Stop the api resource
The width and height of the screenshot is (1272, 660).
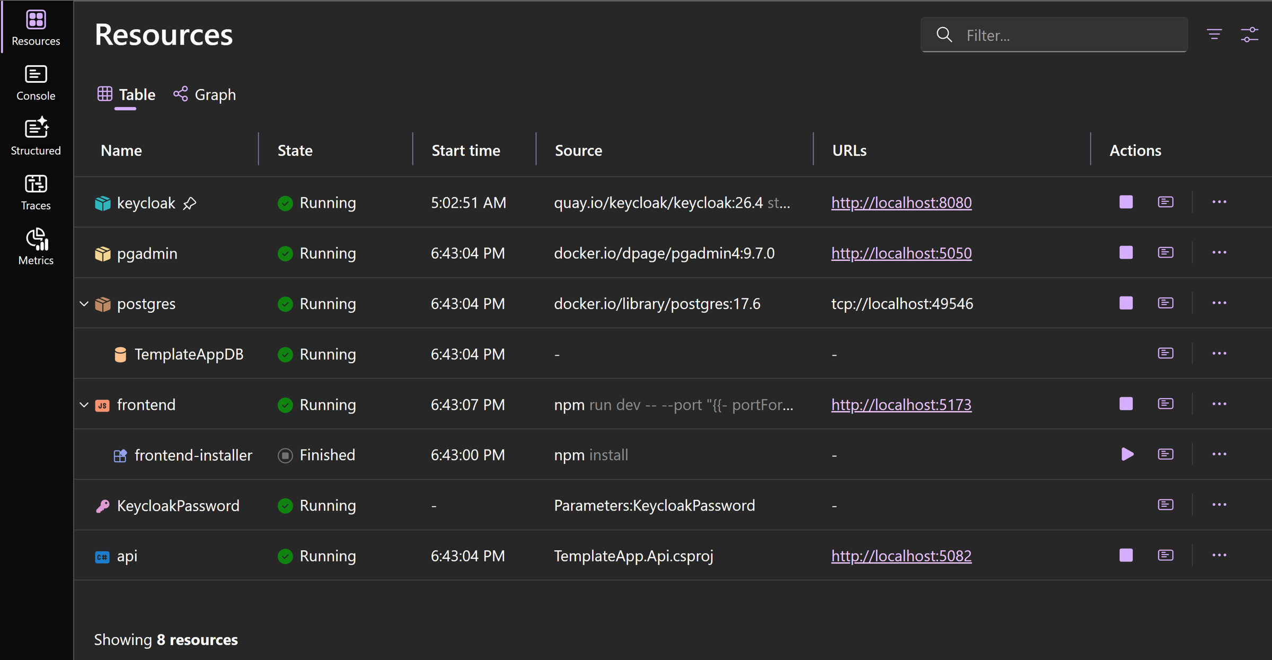tap(1126, 555)
